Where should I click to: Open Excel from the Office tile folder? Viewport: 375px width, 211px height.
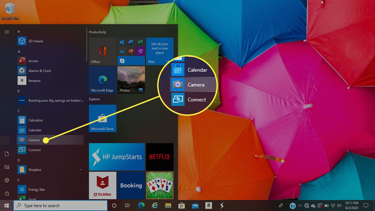point(140,42)
